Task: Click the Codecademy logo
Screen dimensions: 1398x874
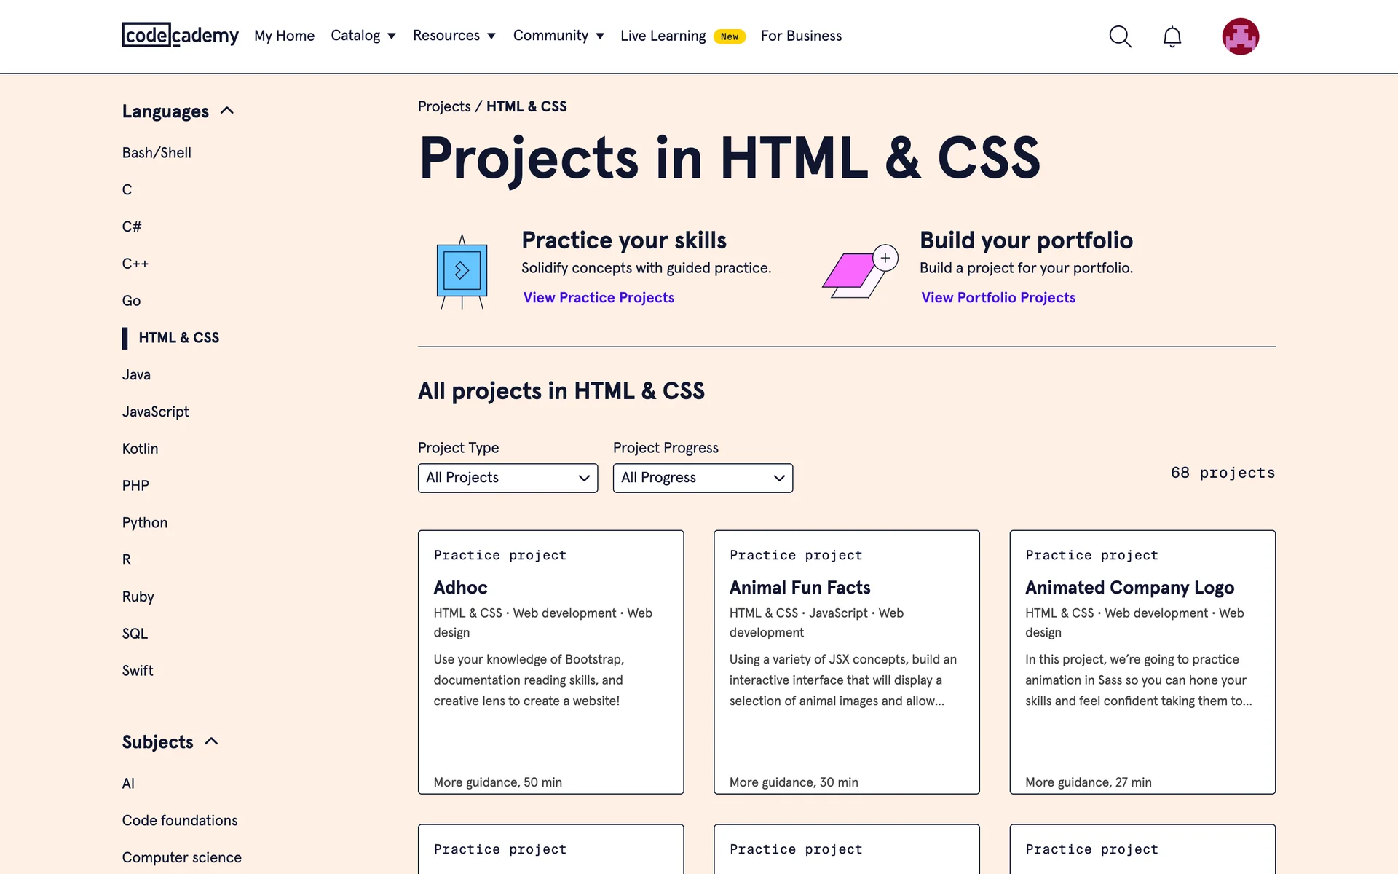Action: pyautogui.click(x=180, y=35)
